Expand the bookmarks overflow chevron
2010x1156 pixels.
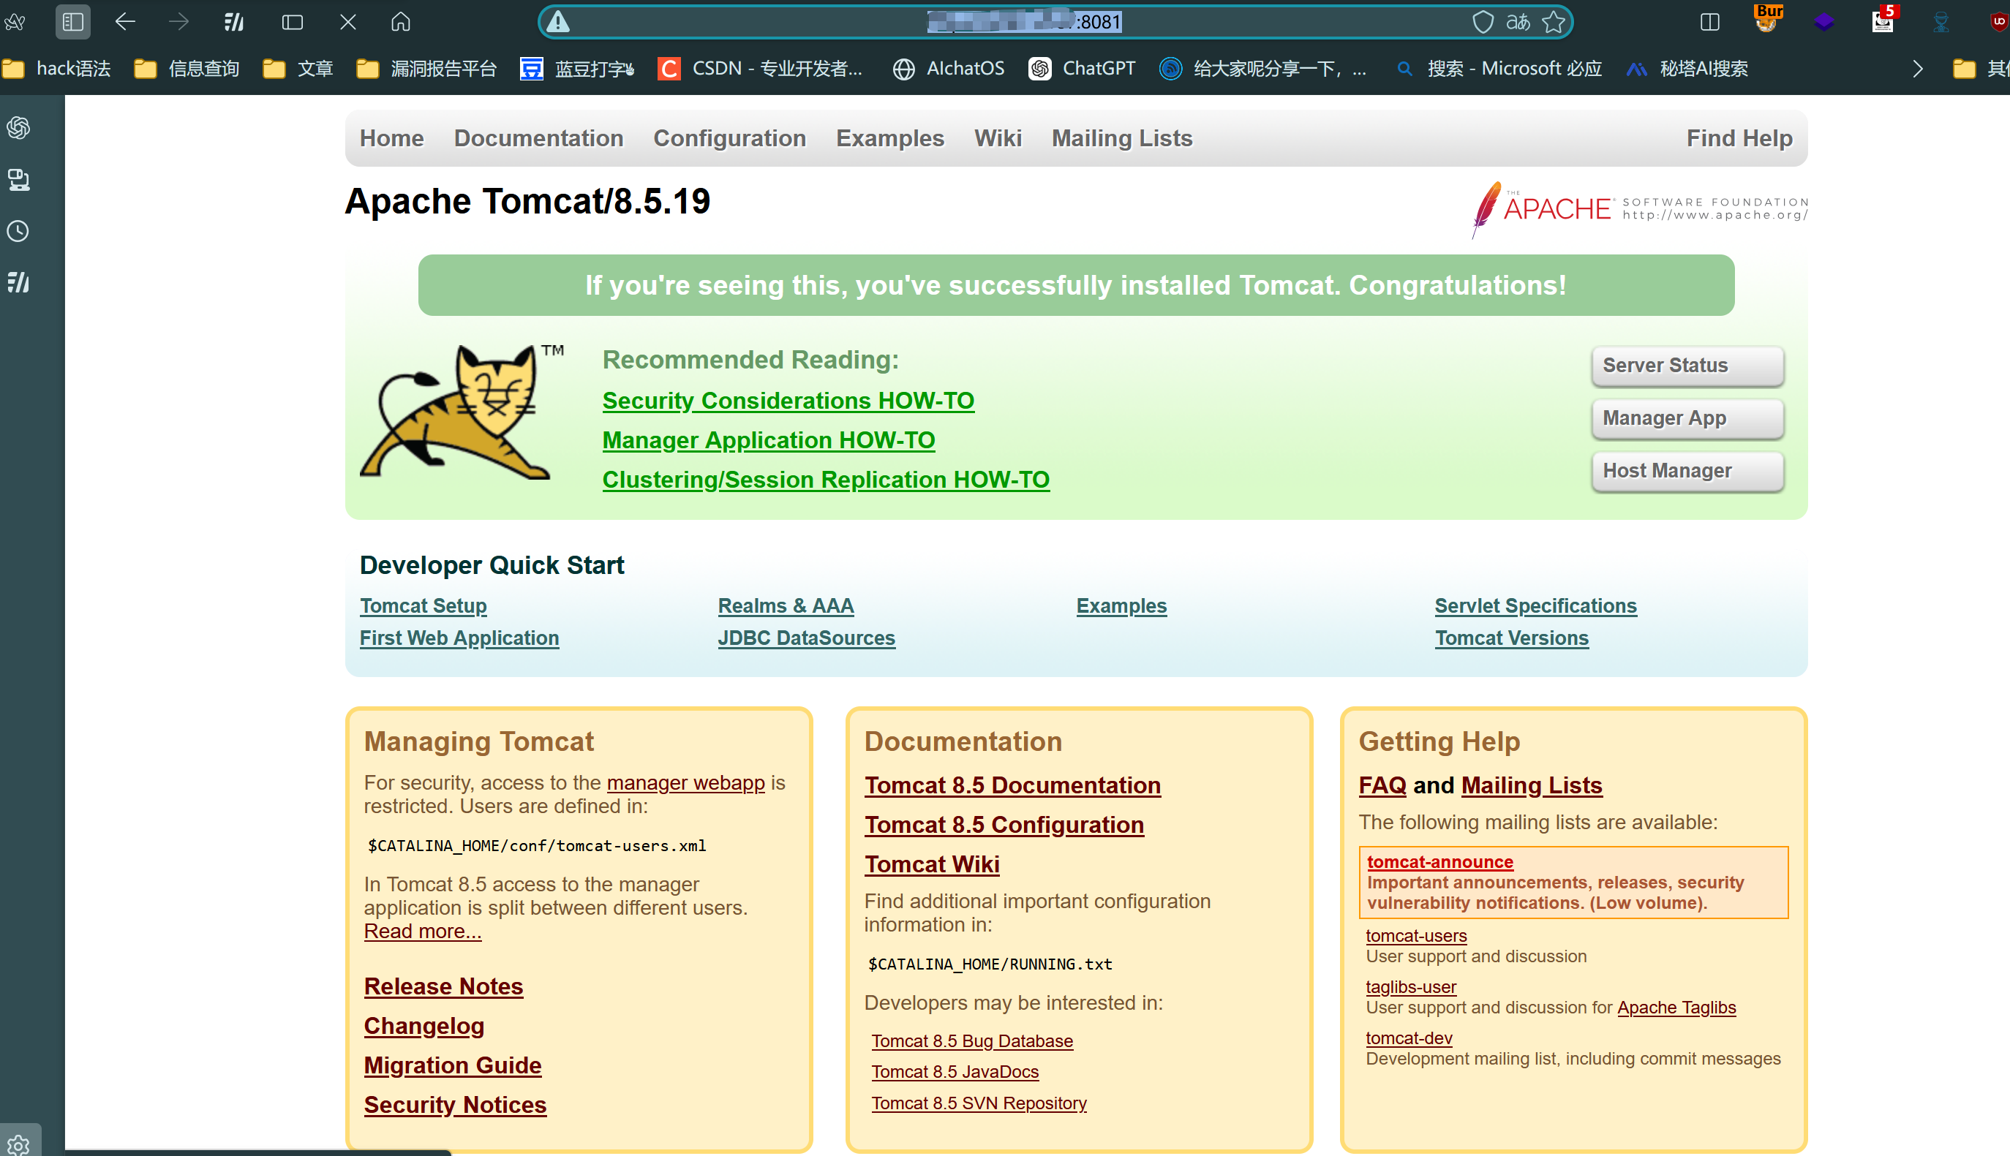point(1917,69)
